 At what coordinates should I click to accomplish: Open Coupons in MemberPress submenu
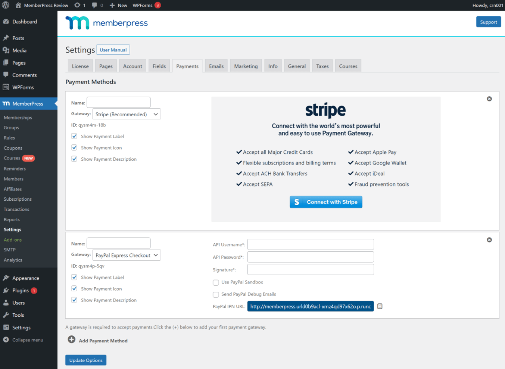pyautogui.click(x=13, y=148)
